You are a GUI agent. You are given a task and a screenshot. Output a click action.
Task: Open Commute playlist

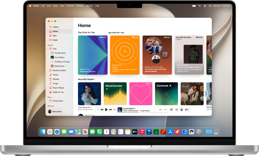[x=166, y=94]
